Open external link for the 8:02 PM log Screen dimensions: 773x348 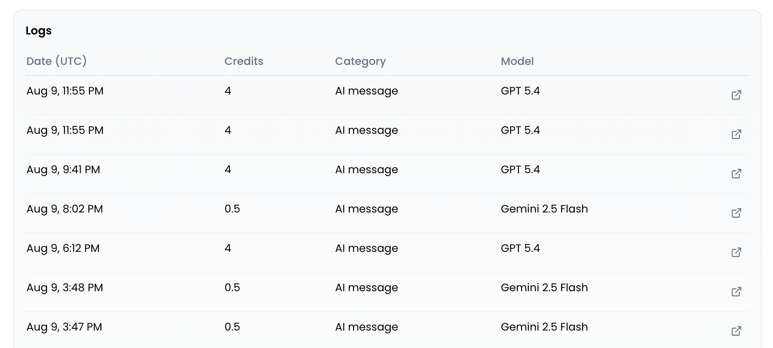point(736,213)
